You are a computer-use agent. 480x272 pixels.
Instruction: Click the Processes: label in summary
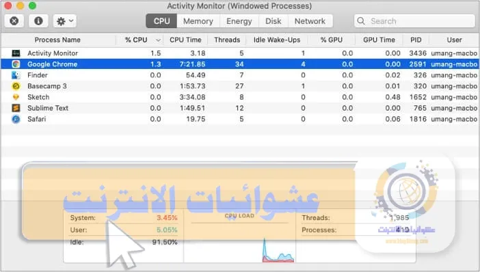tap(319, 230)
